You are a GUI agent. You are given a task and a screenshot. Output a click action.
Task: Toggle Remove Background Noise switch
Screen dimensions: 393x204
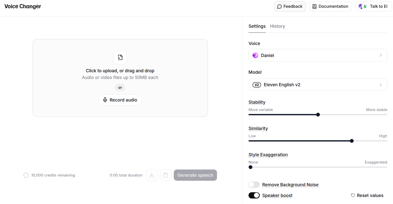click(254, 184)
